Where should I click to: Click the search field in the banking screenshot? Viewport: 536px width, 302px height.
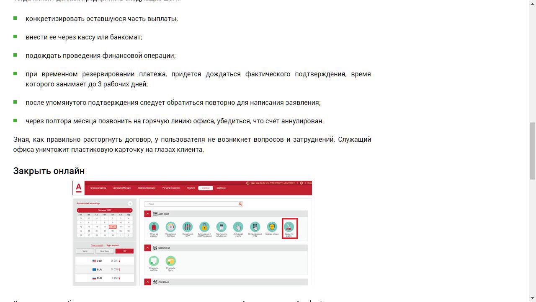click(193, 204)
